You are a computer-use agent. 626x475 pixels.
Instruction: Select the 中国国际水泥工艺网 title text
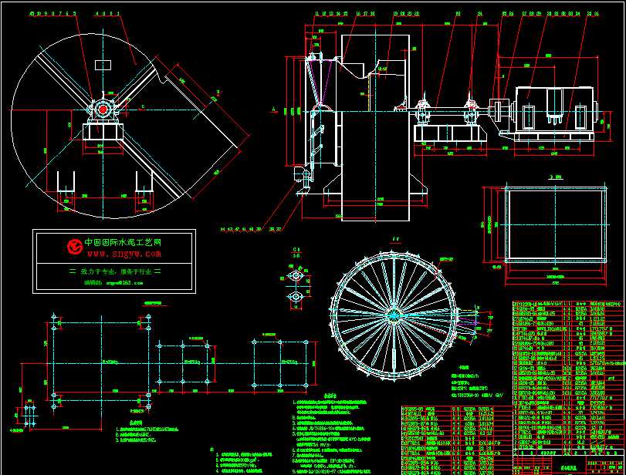coord(128,242)
